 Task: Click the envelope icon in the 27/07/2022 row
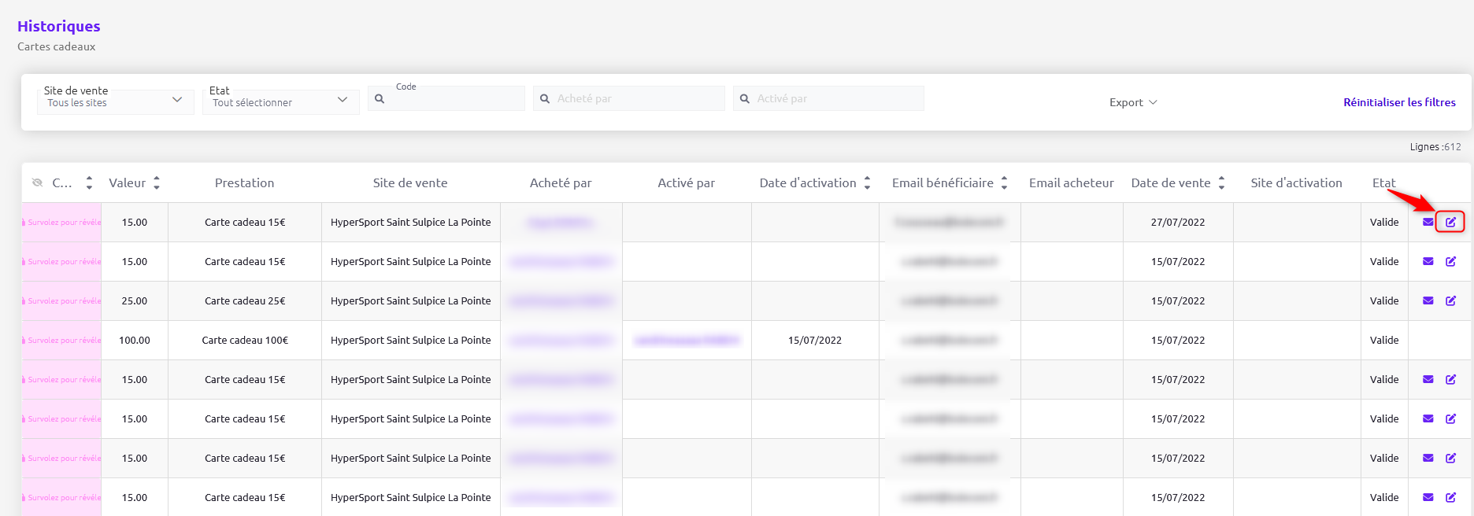(1428, 223)
